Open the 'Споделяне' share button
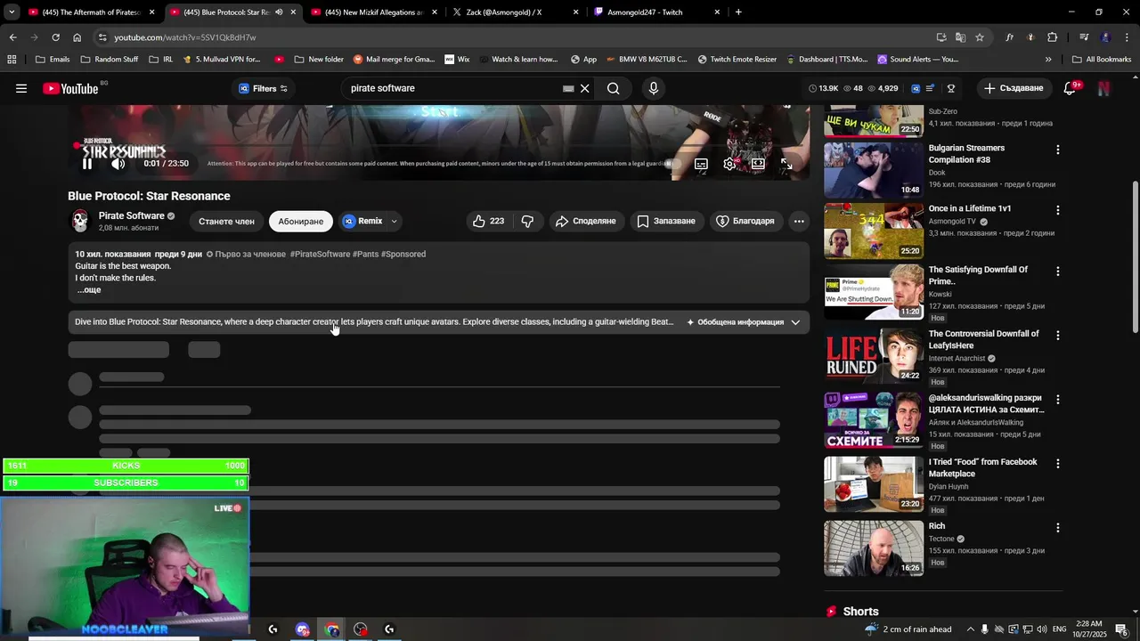1140x641 pixels. pyautogui.click(x=586, y=221)
